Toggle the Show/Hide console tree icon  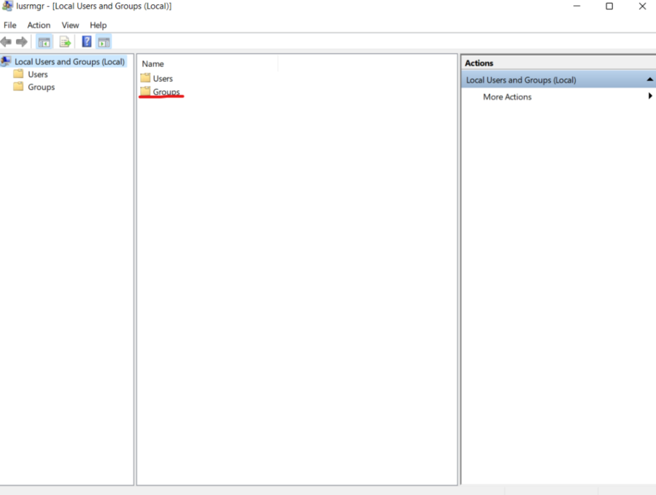[44, 41]
